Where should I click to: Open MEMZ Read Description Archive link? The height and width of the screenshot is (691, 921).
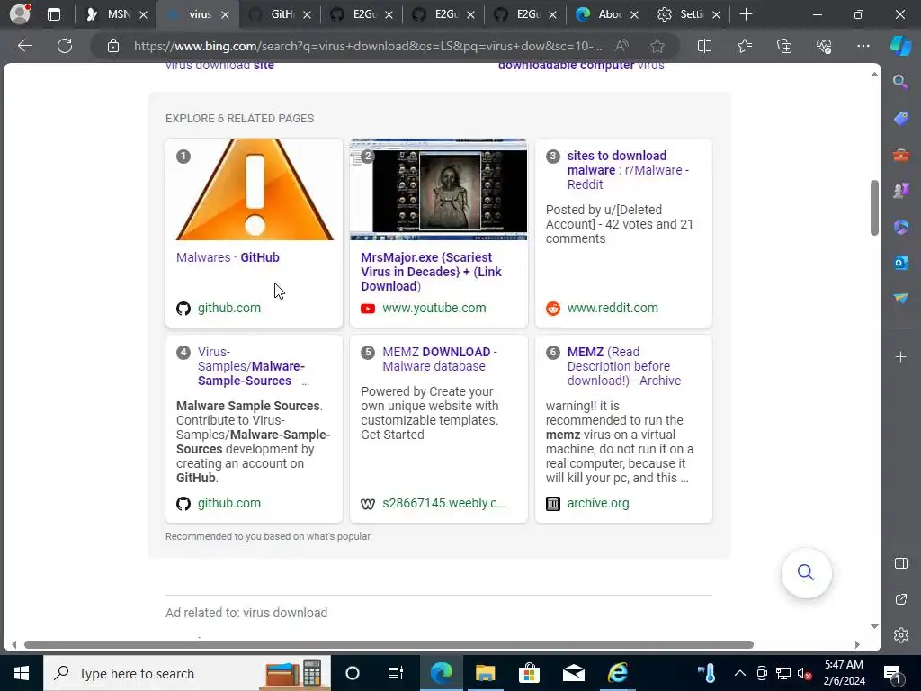(624, 366)
